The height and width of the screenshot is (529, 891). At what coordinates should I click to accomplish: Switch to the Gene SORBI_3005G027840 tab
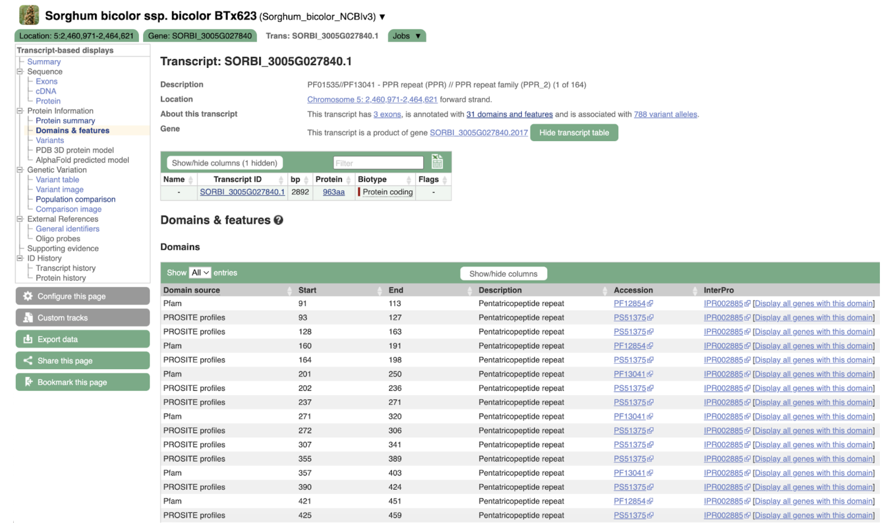click(x=200, y=36)
